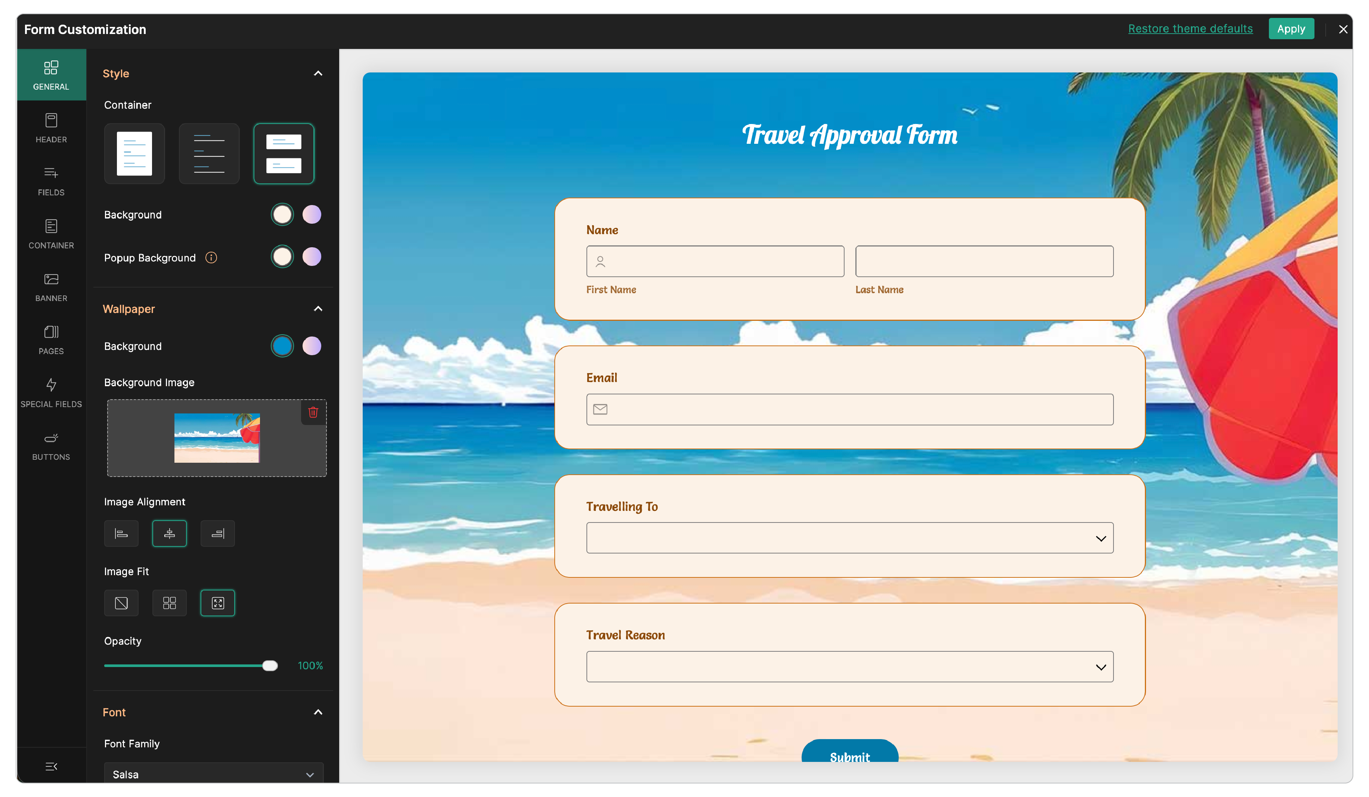The height and width of the screenshot is (797, 1369).
Task: Apply the form customization changes
Action: point(1291,29)
